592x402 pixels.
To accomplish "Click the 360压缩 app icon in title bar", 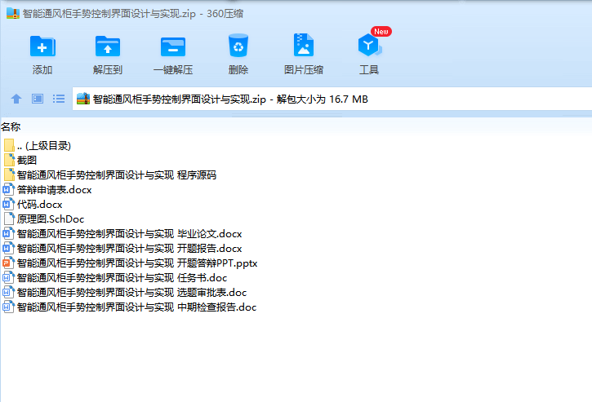I will [13, 14].
